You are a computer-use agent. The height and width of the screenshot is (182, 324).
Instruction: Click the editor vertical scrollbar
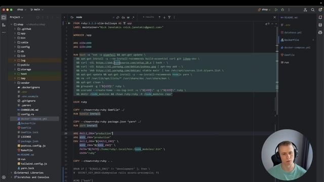(x=277, y=70)
